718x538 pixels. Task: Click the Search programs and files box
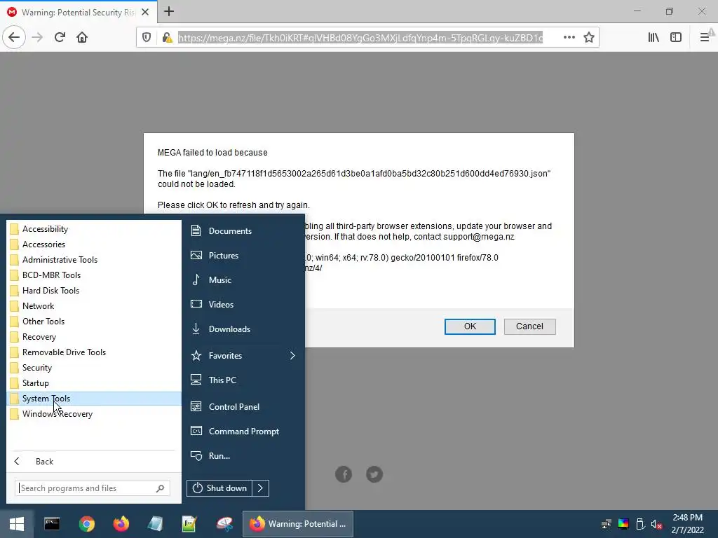click(93, 488)
